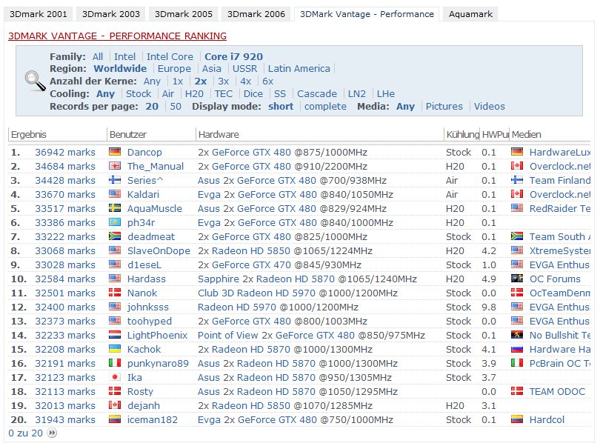Open 31943 marks result

tap(65, 419)
